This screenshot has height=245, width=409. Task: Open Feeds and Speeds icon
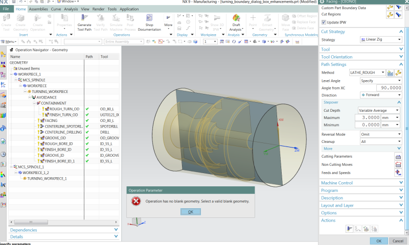click(398, 173)
